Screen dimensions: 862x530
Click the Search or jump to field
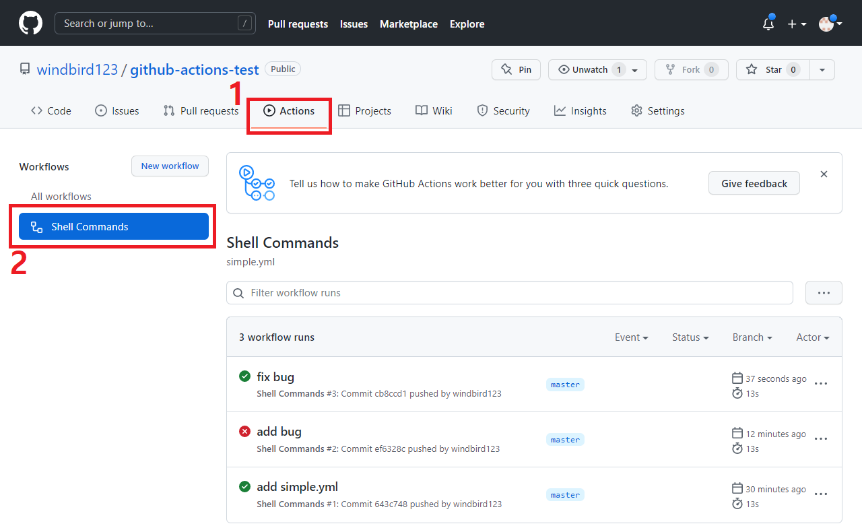tap(154, 24)
